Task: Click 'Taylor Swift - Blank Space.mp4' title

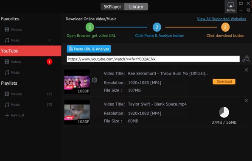Action: [157, 104]
